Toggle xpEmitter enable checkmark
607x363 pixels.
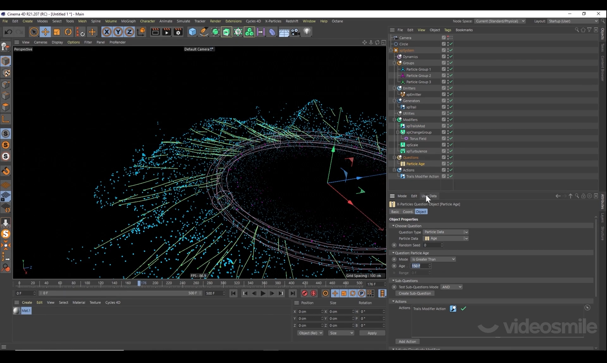(451, 94)
